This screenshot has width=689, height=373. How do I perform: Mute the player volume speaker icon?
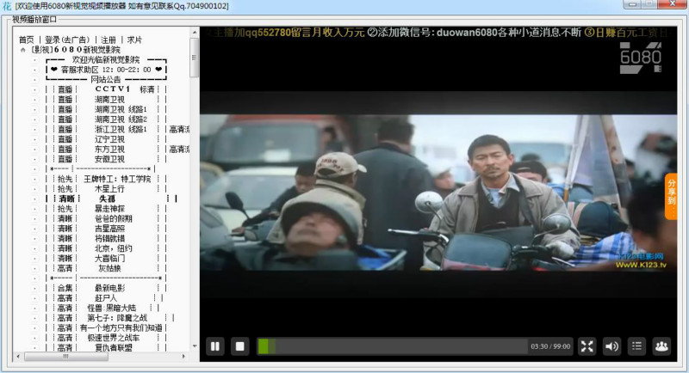click(611, 346)
